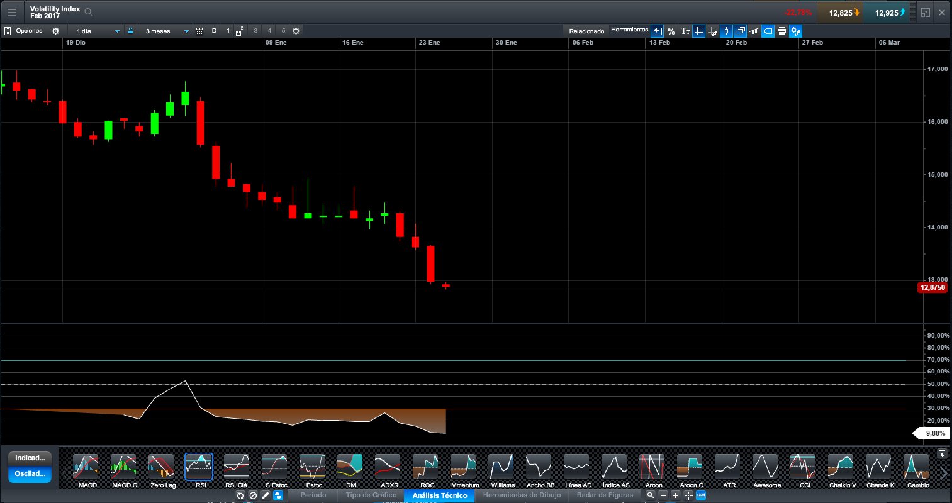Open grid with pencil edit tool

712,31
